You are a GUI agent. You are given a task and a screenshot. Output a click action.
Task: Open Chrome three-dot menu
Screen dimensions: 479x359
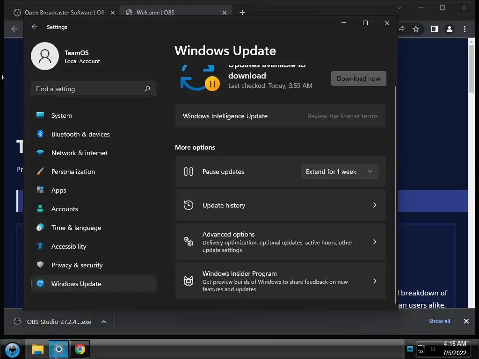(464, 29)
